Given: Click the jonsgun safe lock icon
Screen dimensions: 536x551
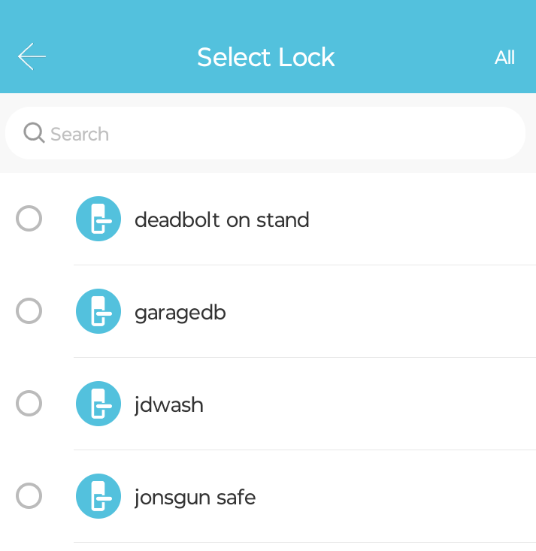Looking at the screenshot, I should pyautogui.click(x=98, y=496).
